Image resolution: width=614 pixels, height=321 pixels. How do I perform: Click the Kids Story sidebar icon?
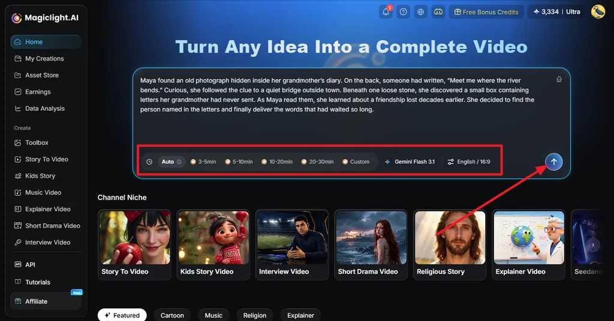(x=17, y=176)
